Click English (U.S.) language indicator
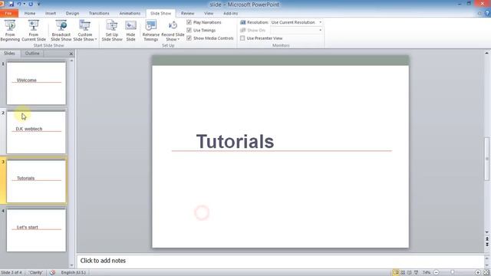The image size is (491, 276). [74, 273]
